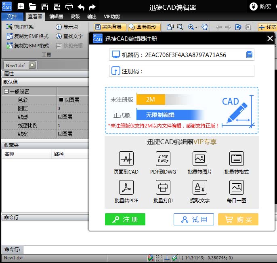Close the 迅捷CAD编辑器注册 dialog
The height and width of the screenshot is (263, 277).
270,38
